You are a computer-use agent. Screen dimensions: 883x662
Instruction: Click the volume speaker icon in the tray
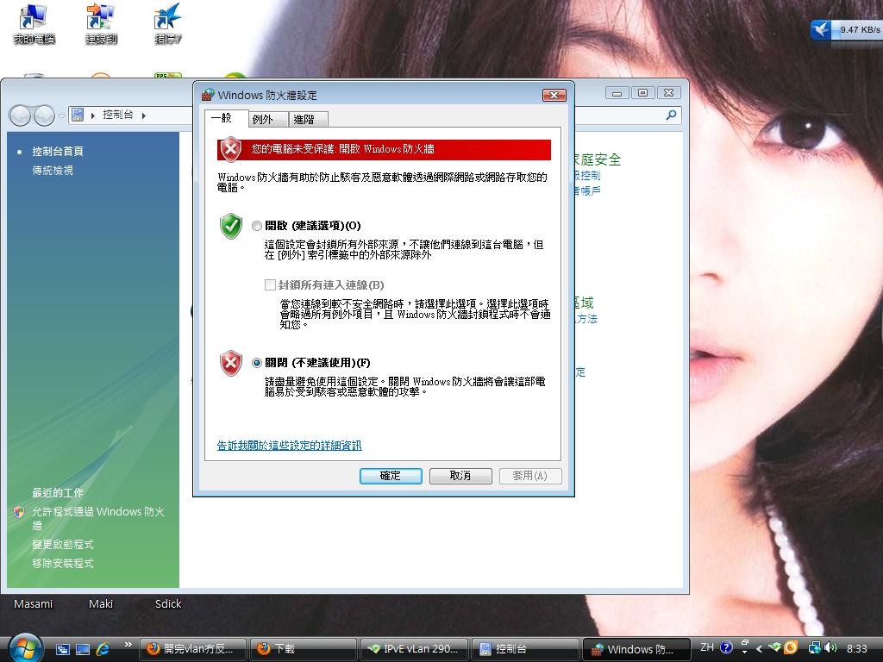tap(830, 648)
